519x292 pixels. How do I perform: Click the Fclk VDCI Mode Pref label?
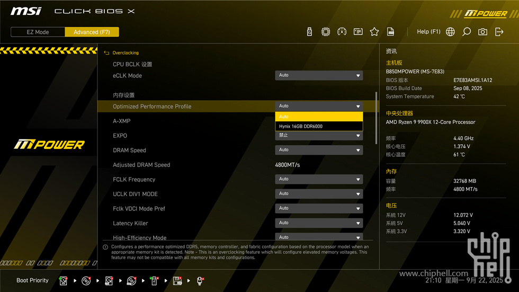coord(139,209)
